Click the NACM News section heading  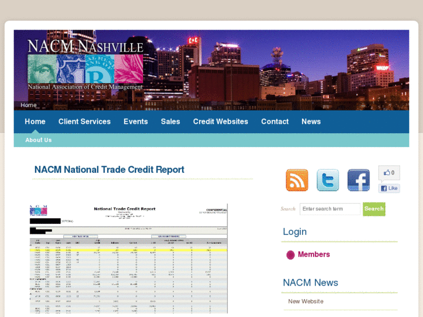pyautogui.click(x=311, y=283)
